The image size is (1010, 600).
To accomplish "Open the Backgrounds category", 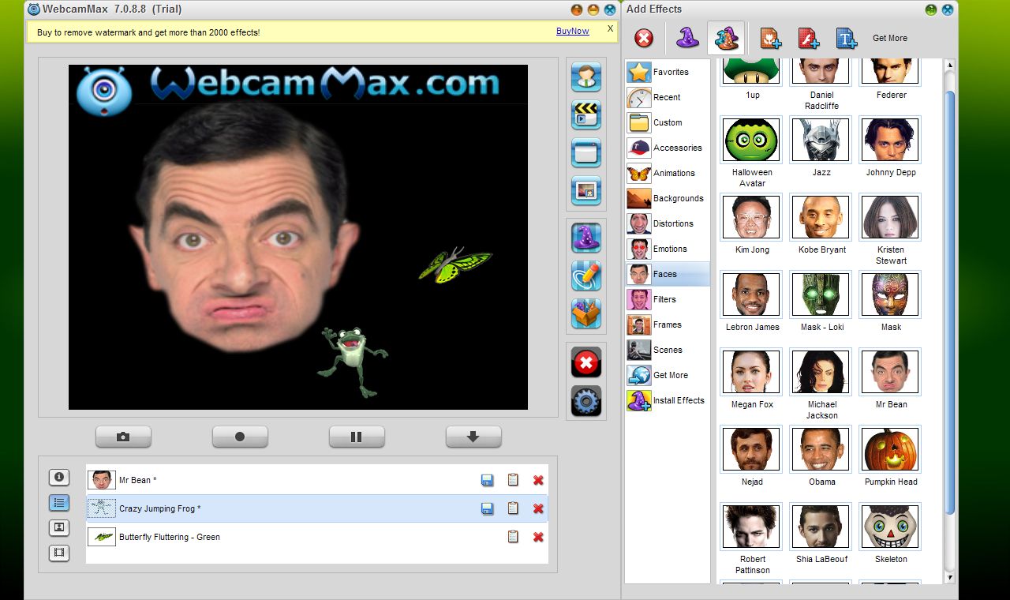I will [667, 198].
